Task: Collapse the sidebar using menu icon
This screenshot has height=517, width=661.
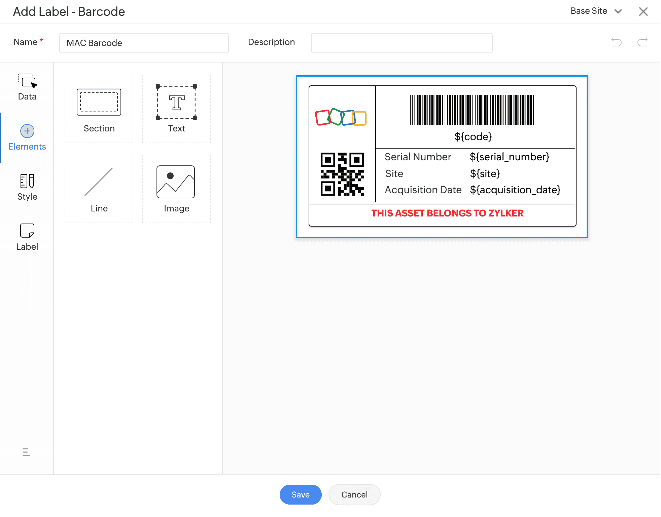Action: [x=26, y=452]
